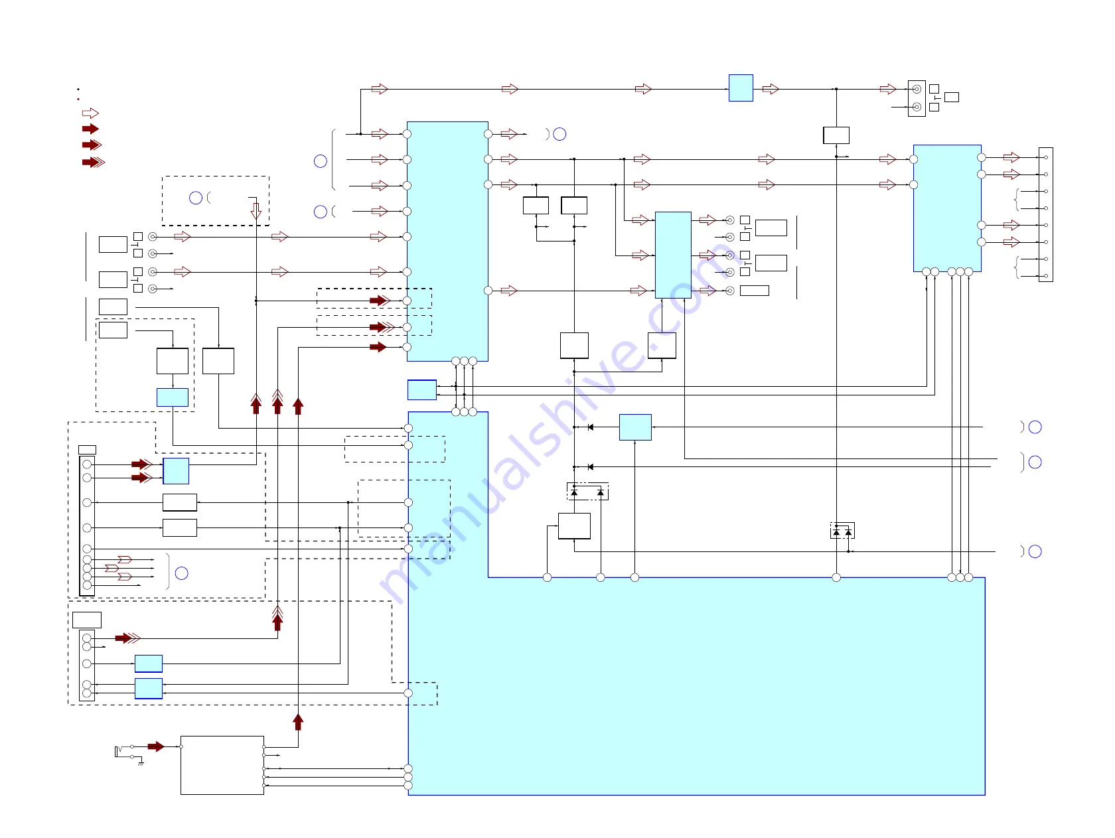Click the triple-chevron solid arrow in the legend
Image resolution: width=1115 pixels, height=838 pixels.
pyautogui.click(x=94, y=162)
